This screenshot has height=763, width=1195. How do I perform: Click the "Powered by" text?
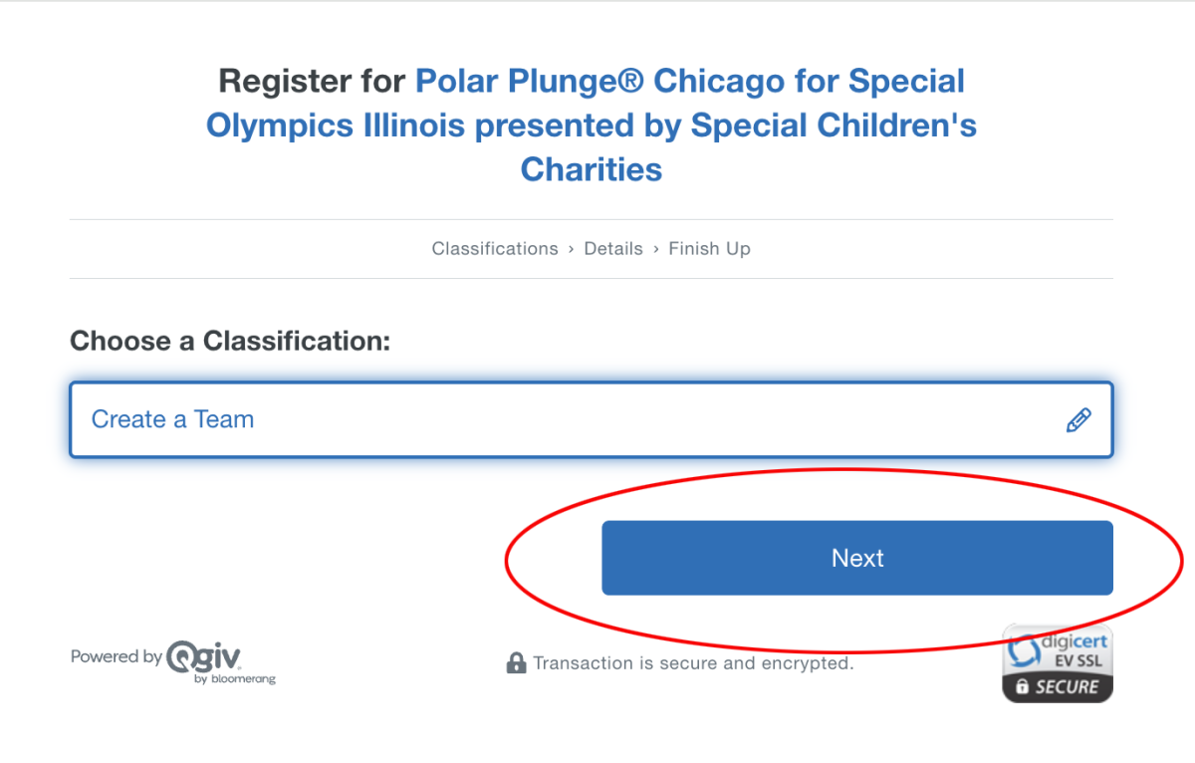(116, 656)
